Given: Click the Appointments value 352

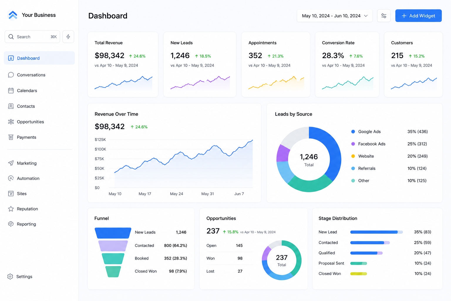Looking at the screenshot, I should (255, 56).
